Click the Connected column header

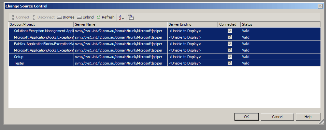click(x=229, y=24)
